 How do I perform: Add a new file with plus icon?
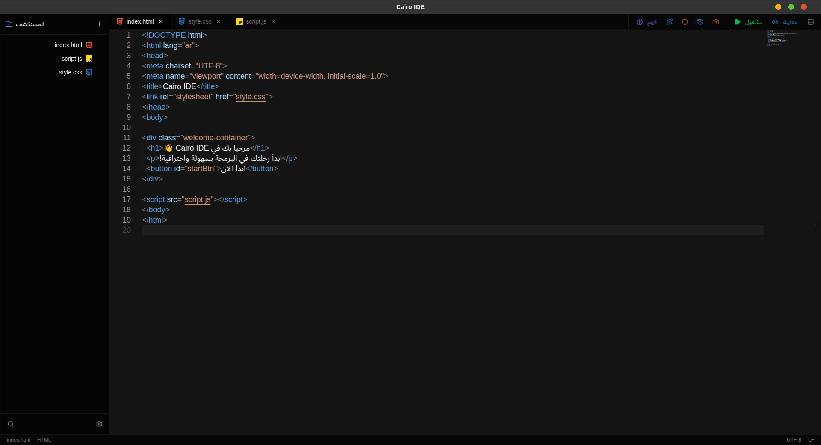pyautogui.click(x=99, y=24)
